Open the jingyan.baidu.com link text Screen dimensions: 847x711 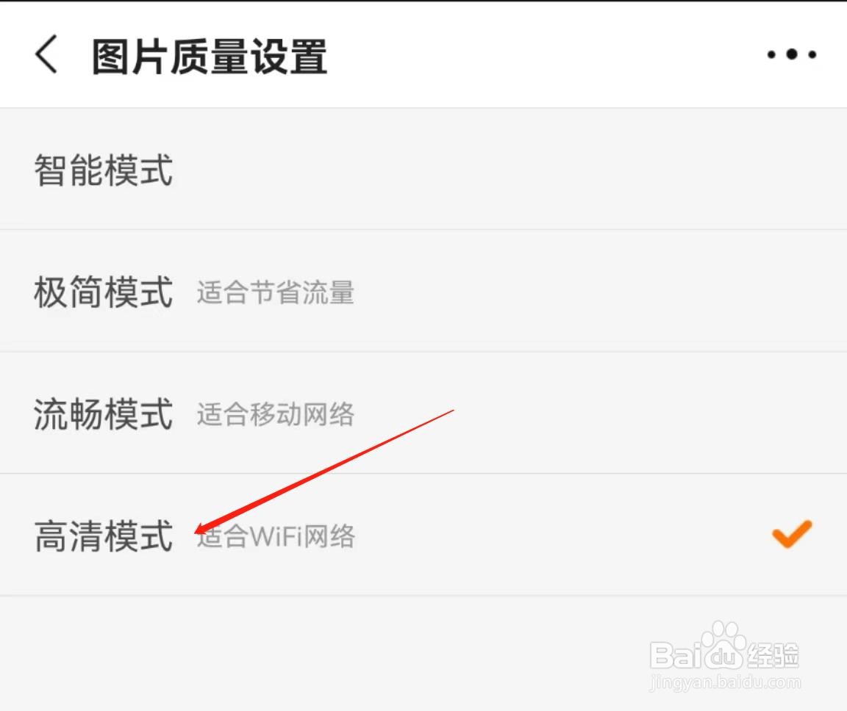point(726,682)
